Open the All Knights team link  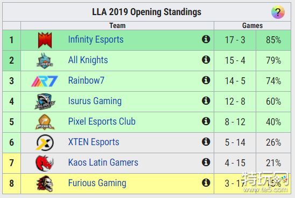point(88,60)
